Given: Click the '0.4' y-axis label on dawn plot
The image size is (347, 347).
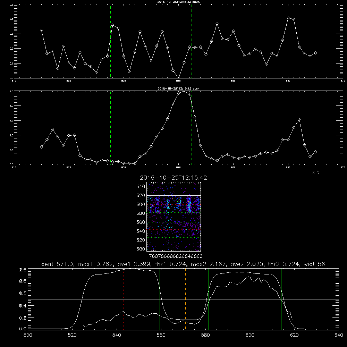Looking at the screenshot, I should pos(12,19).
